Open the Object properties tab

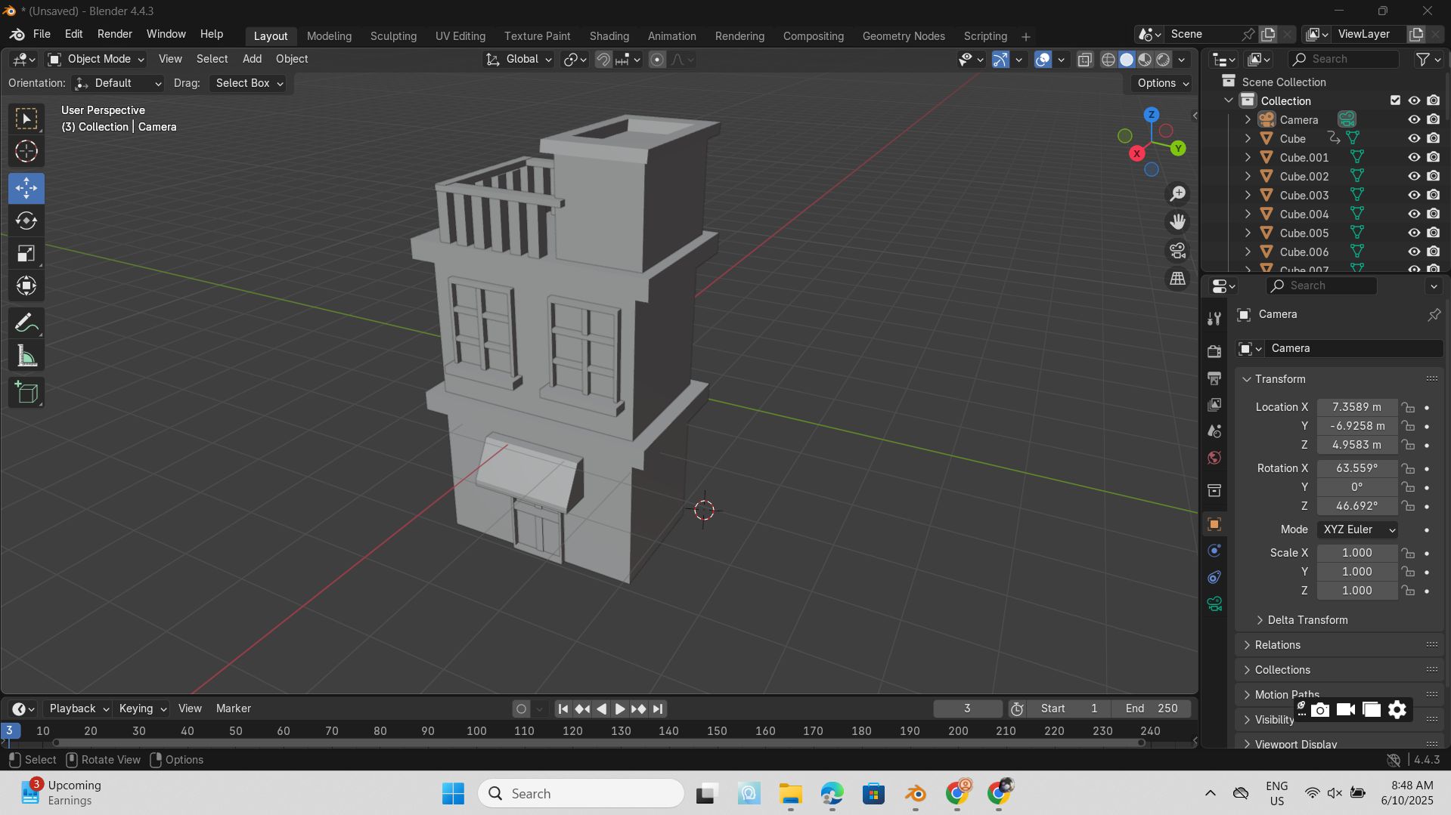[1214, 524]
